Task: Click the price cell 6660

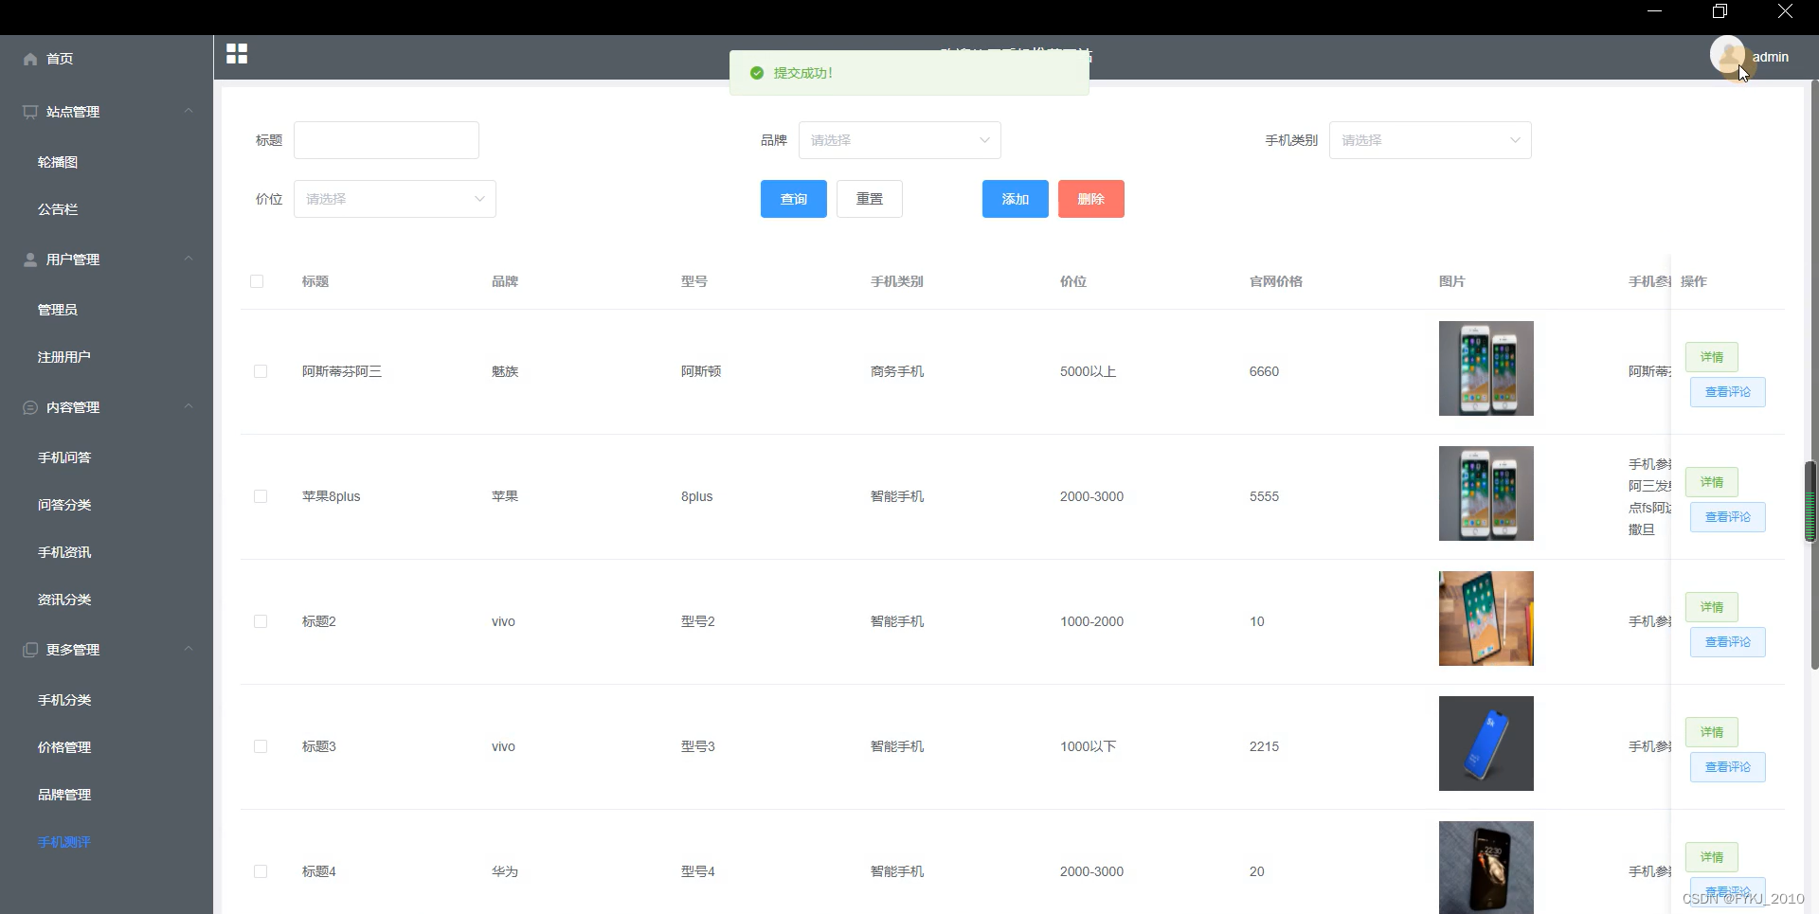Action: [x=1264, y=371]
